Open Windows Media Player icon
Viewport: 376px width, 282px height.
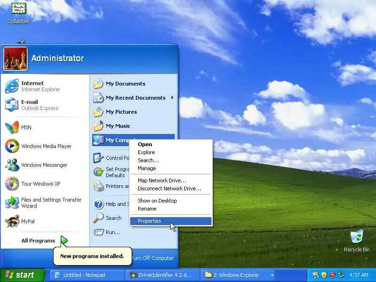pos(12,146)
